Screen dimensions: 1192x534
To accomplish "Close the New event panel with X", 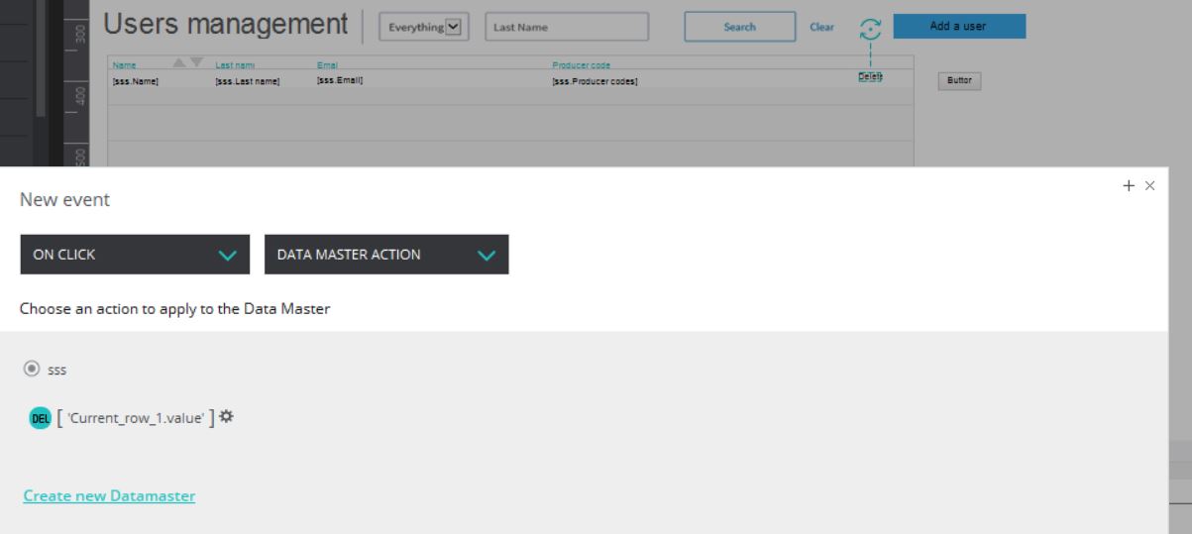I will point(1149,185).
